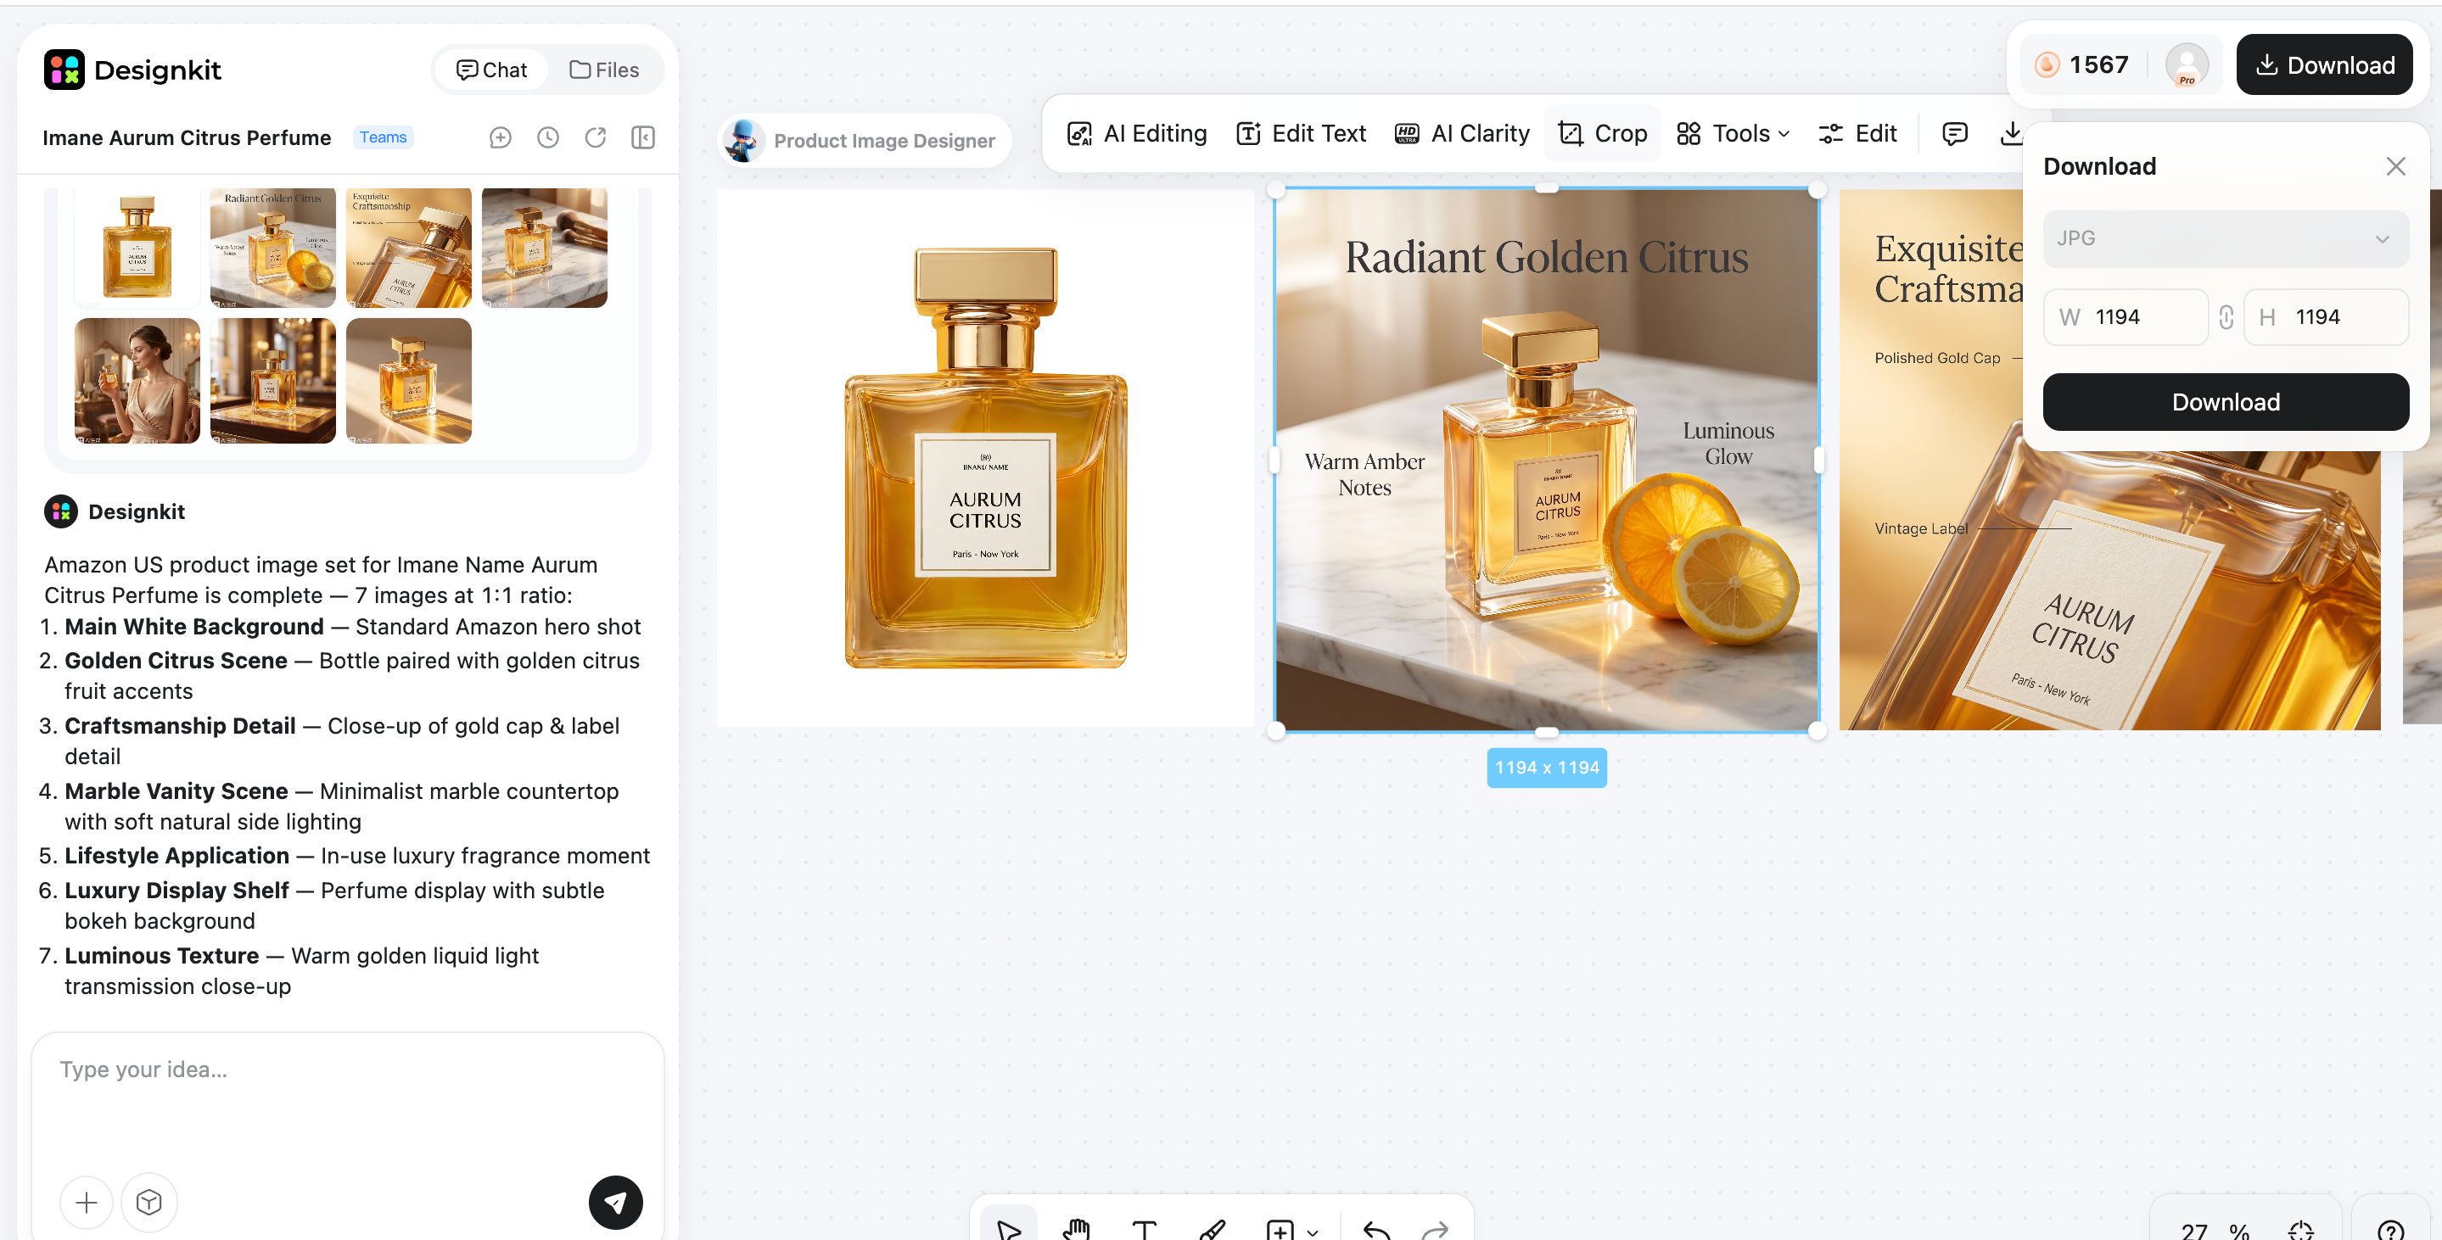Choose the hand pan tool
The height and width of the screenshot is (1240, 2442).
[x=1076, y=1229]
